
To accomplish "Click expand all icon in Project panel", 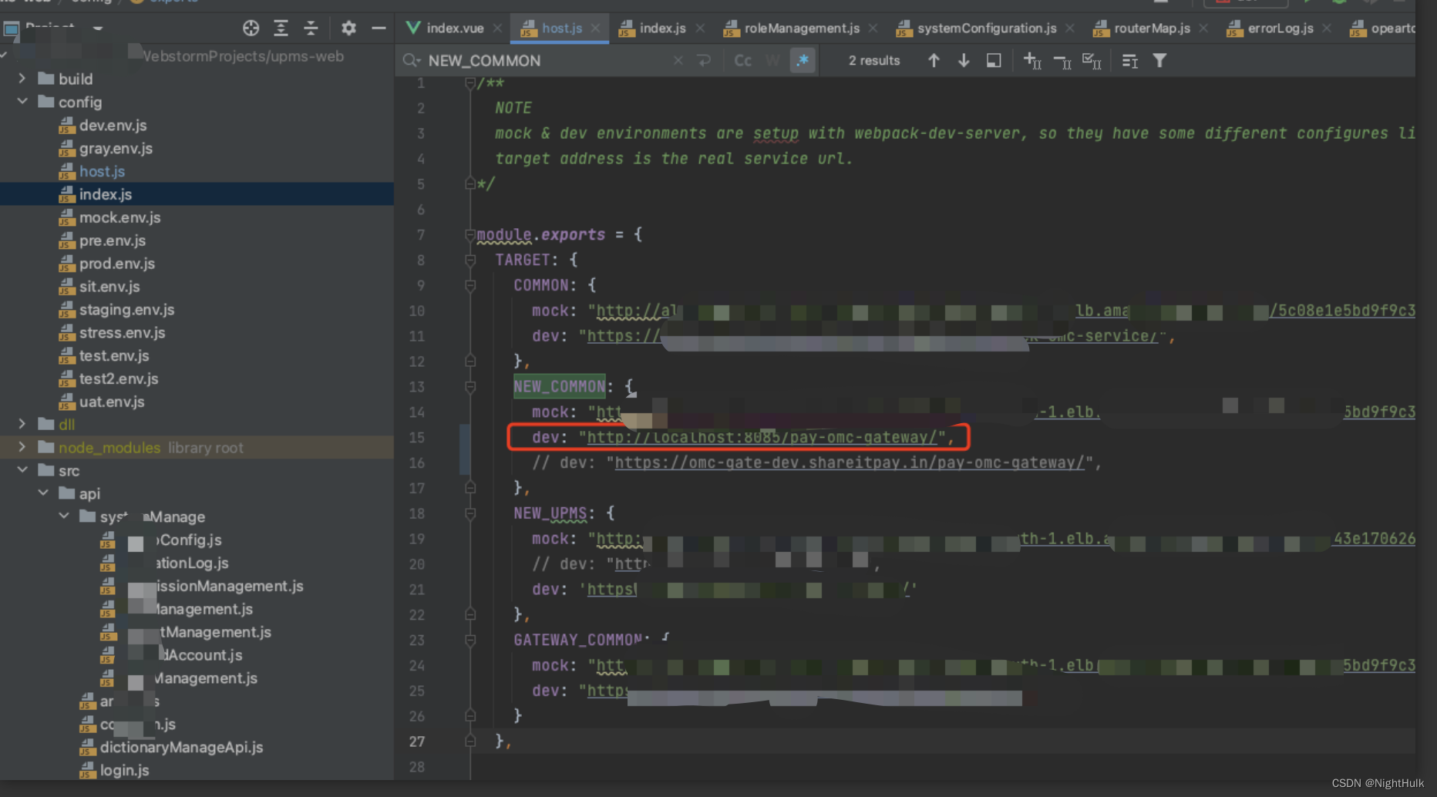I will tap(281, 29).
